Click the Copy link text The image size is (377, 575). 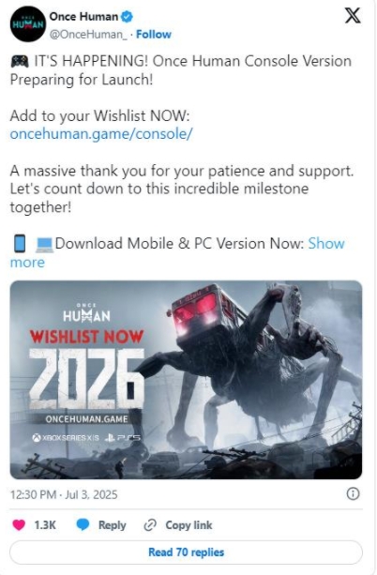click(x=188, y=525)
